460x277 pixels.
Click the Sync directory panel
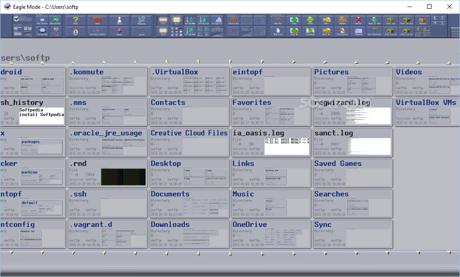[353, 234]
